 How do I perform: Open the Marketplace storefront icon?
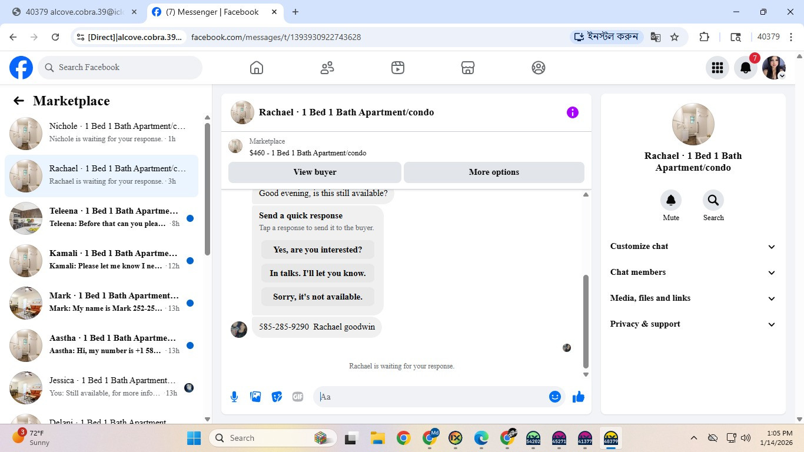[468, 68]
